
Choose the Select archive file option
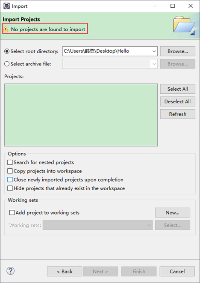click(7, 64)
